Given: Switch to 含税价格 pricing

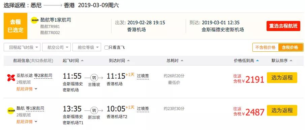Looking at the screenshot, I should (291, 47).
